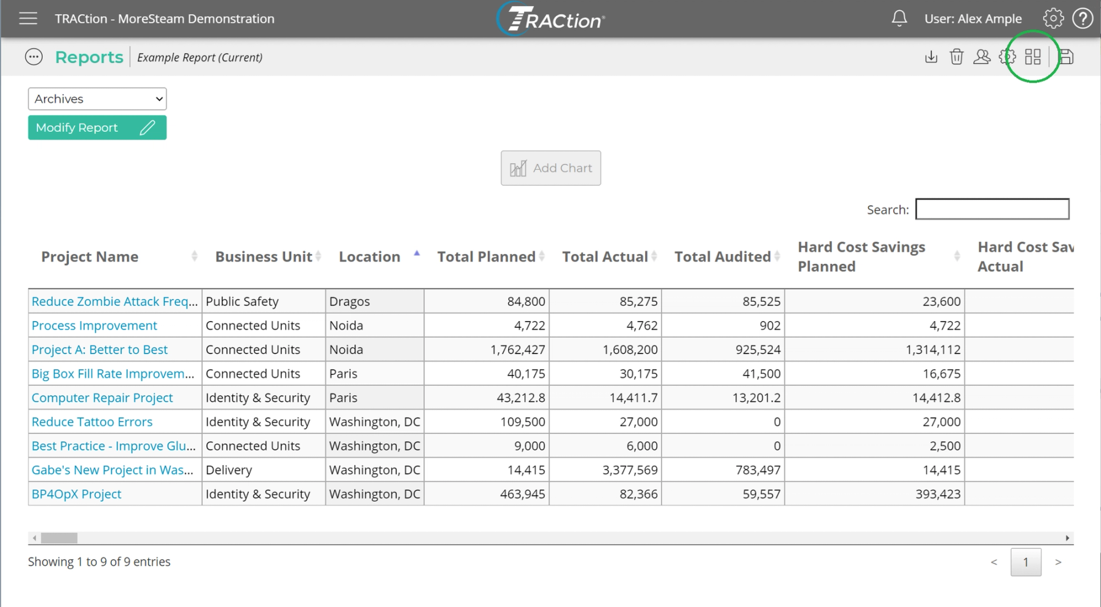Viewport: 1101px width, 607px height.
Task: Click the Search input field
Action: (x=992, y=209)
